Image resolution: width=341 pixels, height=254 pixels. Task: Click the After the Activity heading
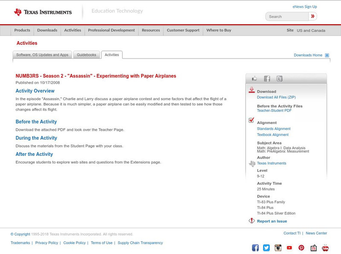34,154
